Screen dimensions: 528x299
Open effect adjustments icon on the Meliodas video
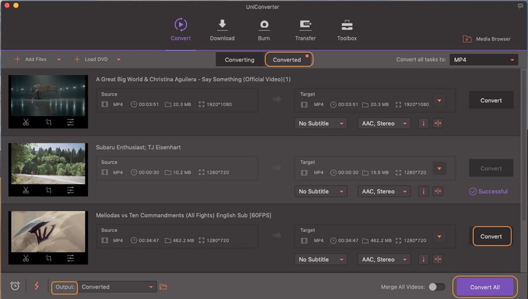click(x=70, y=258)
